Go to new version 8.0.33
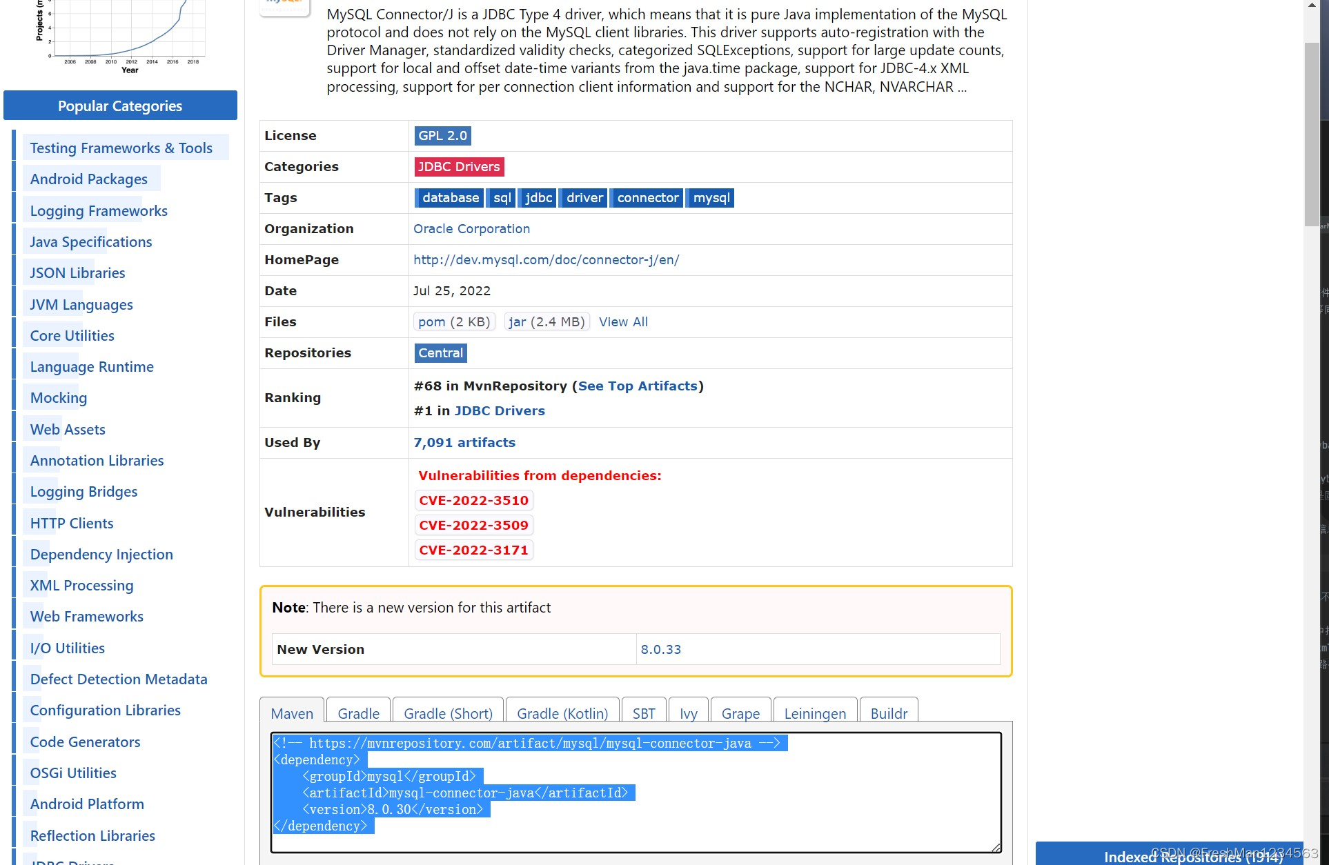 tap(660, 650)
